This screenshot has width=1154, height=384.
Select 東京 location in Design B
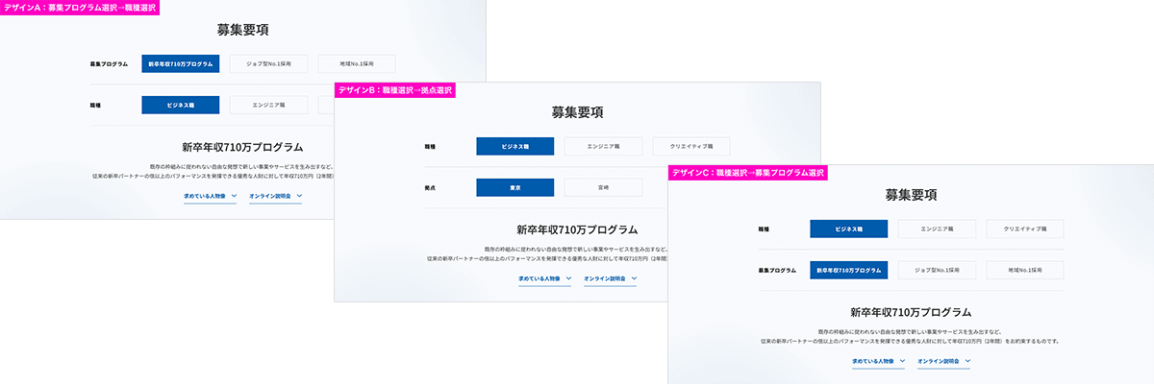(x=515, y=188)
